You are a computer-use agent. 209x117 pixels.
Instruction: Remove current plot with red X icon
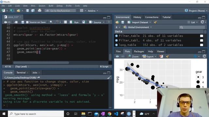tap(161, 56)
